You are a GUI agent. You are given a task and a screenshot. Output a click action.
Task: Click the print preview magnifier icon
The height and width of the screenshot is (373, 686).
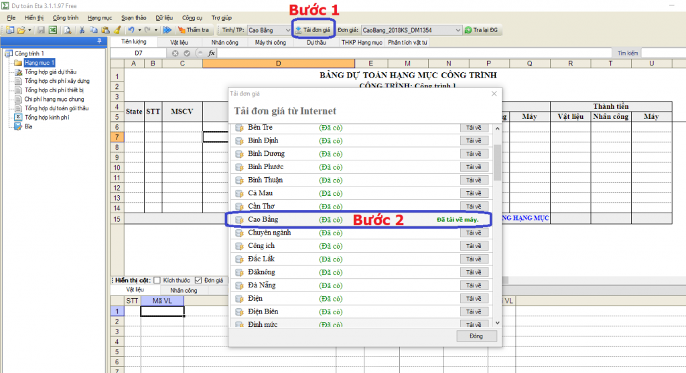coord(67,30)
